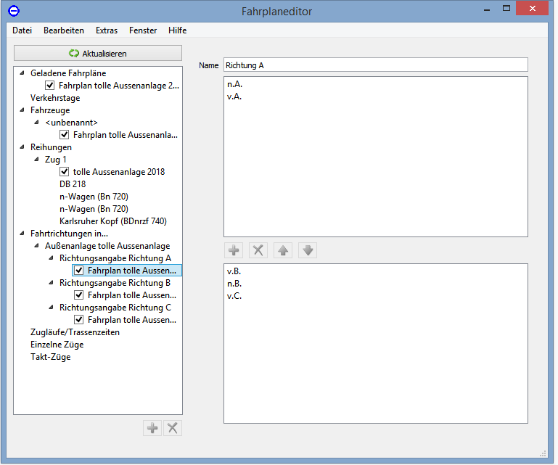Viewport: 558px width, 465px height.
Task: Select the v.C. entry in lower list
Action: coord(234,296)
